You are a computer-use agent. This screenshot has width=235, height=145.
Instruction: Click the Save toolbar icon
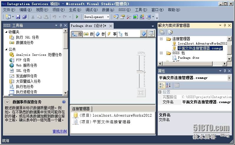18,17
